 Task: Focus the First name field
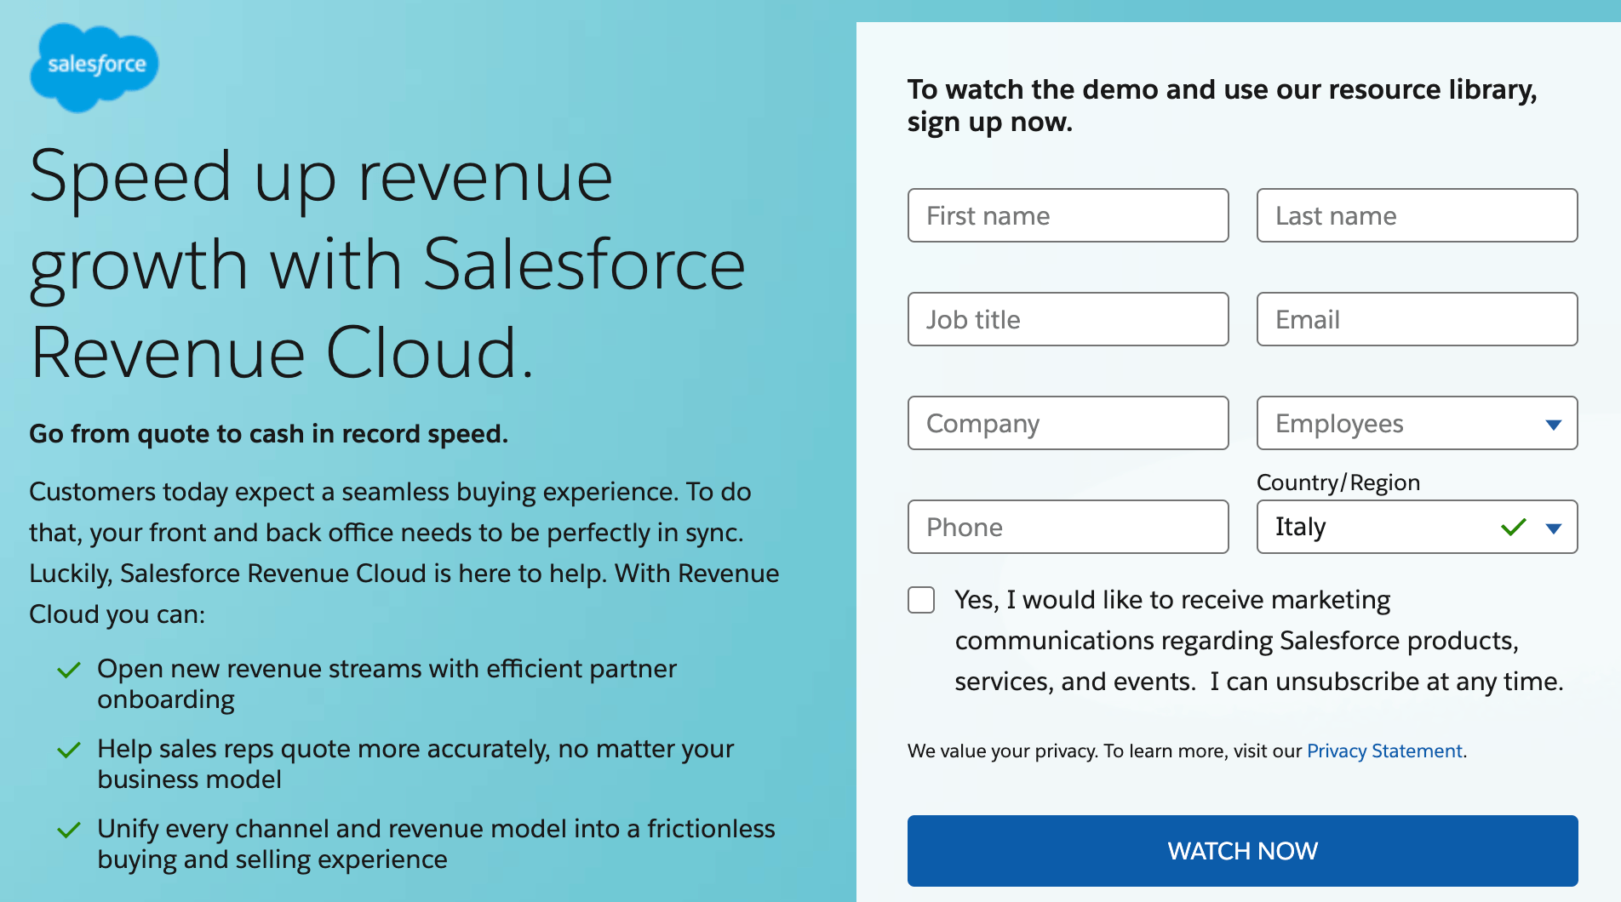(x=1068, y=216)
